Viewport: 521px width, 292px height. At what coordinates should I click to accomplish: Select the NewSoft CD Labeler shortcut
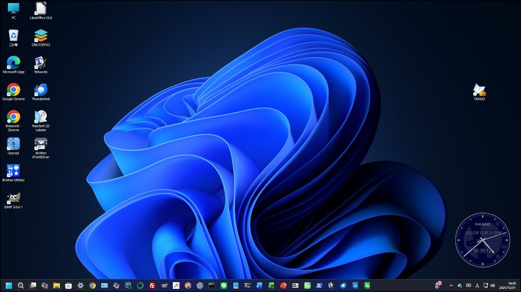click(x=41, y=117)
